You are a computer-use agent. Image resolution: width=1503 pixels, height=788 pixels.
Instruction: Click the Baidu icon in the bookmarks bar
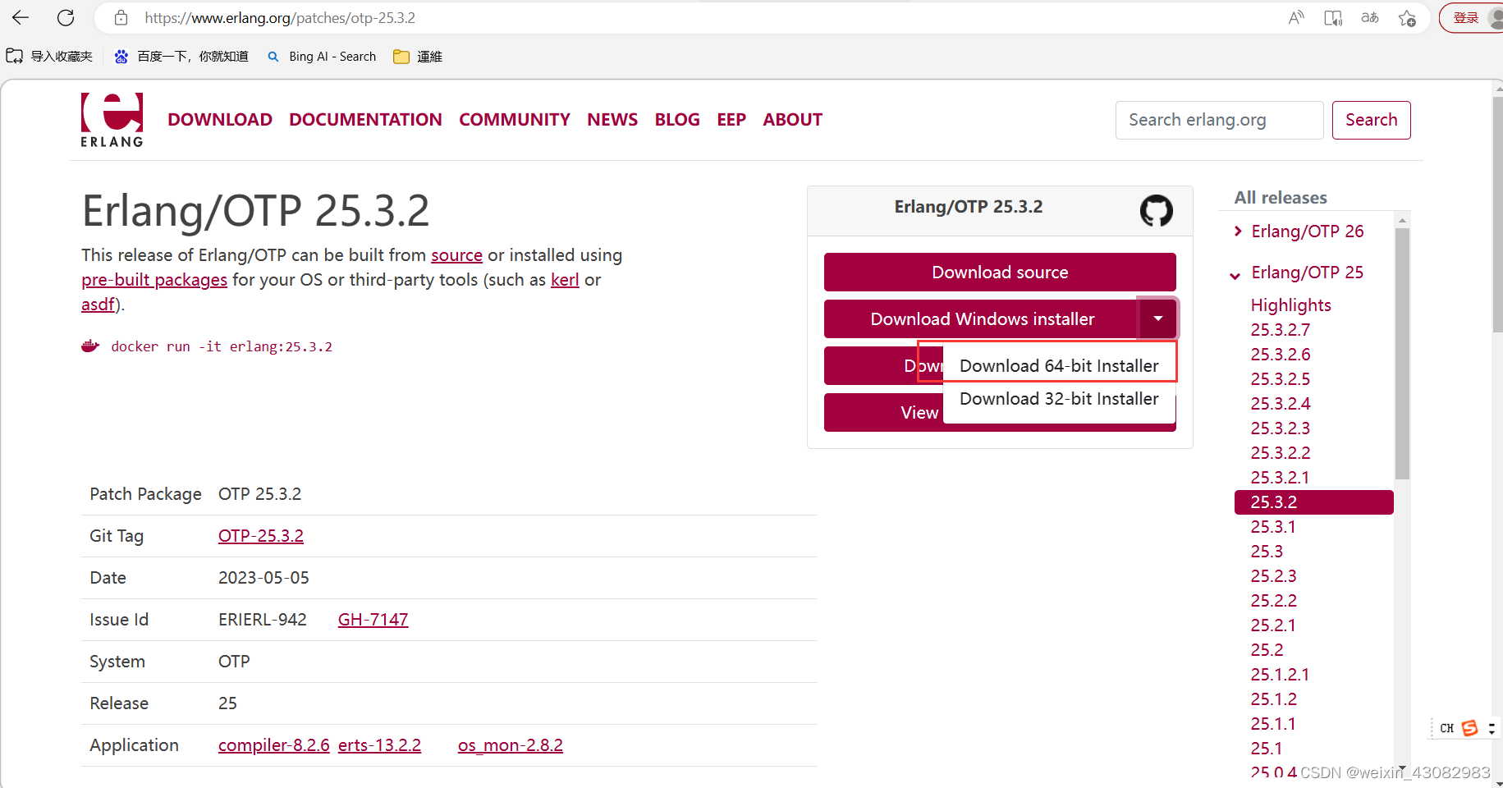tap(121, 56)
